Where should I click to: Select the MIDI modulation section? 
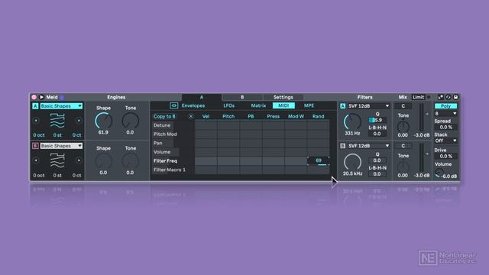283,105
